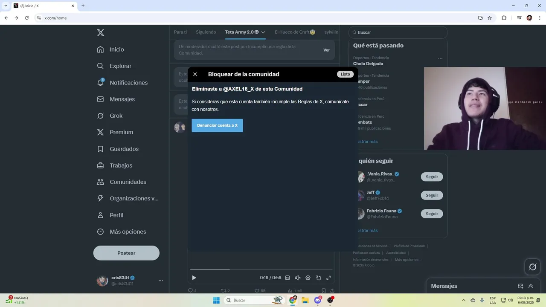Bookmark the post under the video
Screen dimensions: 546x307
pos(324,291)
